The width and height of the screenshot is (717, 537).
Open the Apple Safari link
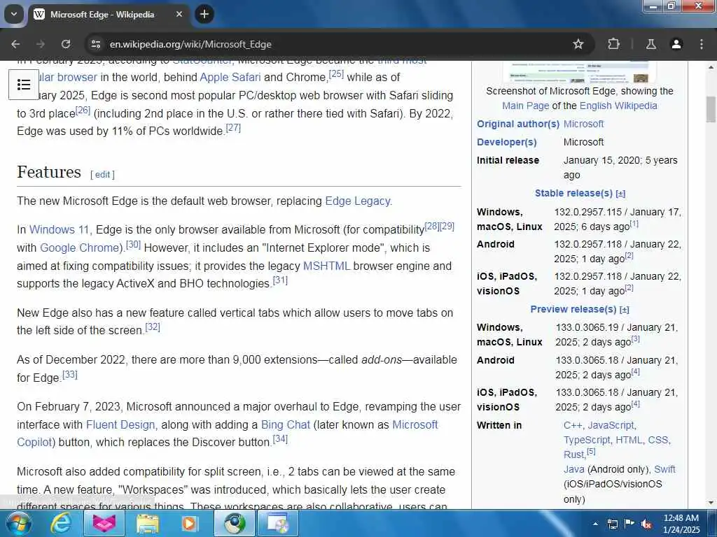pos(230,77)
